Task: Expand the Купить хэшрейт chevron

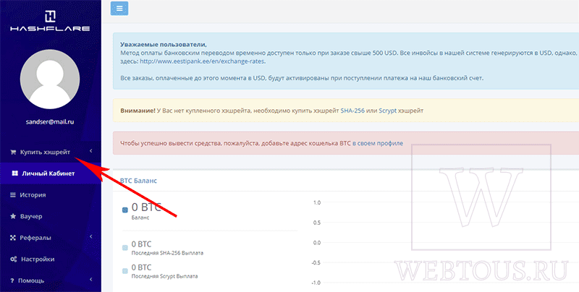Action: 91,151
